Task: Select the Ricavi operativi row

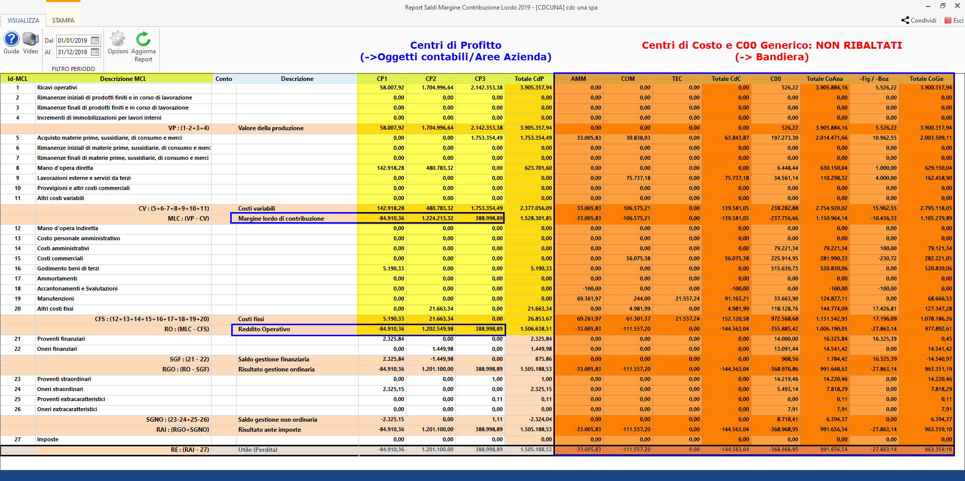Action: coord(476,88)
